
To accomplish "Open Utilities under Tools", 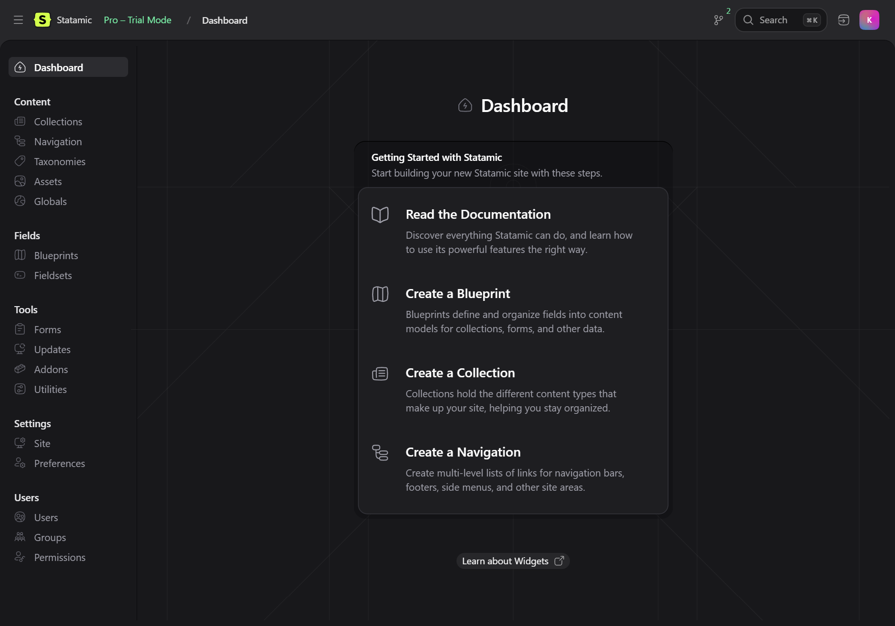I will coord(68,389).
